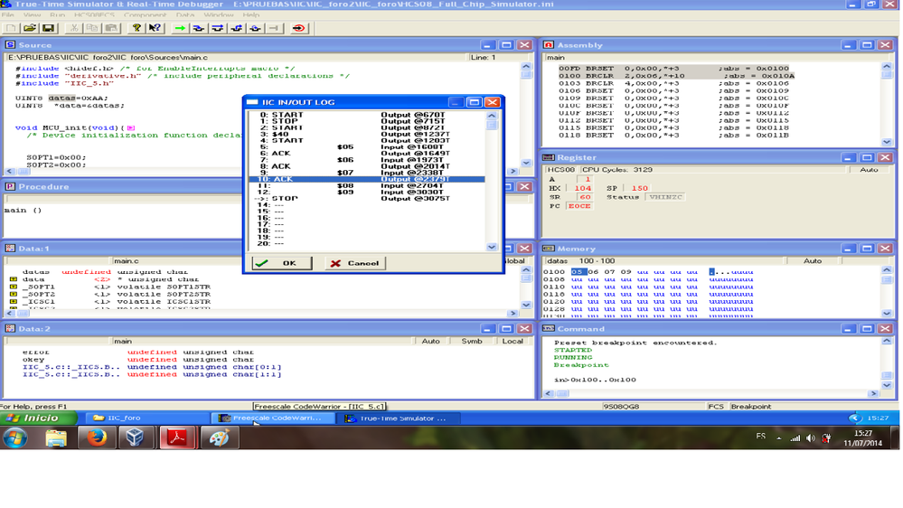Switch to IIC_foro taskbar window
The height and width of the screenshot is (508, 903).
[146, 419]
